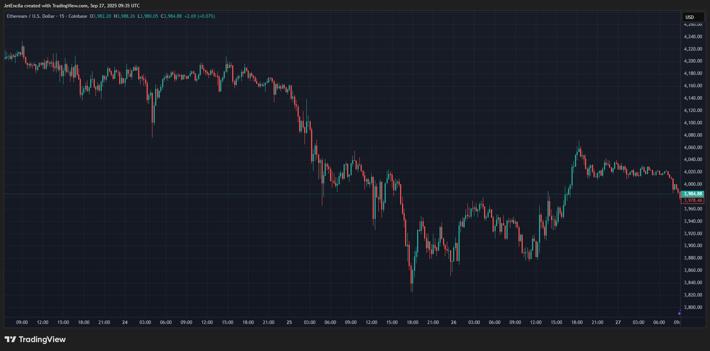Click the TradingView wordmark text

pyautogui.click(x=42, y=339)
